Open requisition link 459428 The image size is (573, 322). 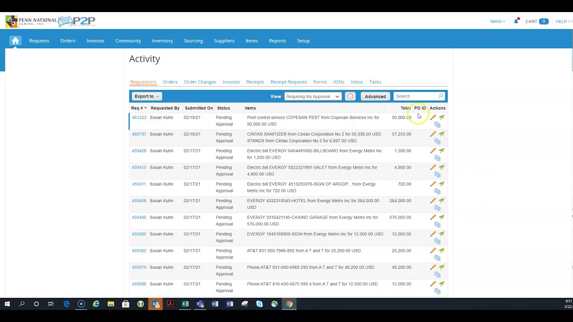pyautogui.click(x=139, y=151)
